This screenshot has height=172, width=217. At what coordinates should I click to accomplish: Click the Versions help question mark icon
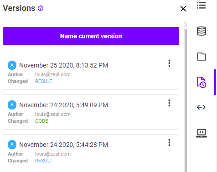[41, 8]
